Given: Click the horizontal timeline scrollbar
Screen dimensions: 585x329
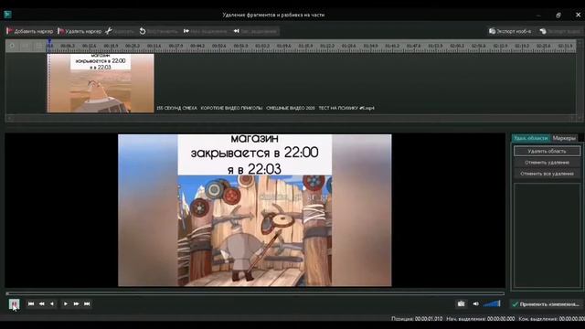Looking at the screenshot, I should tap(291, 118).
